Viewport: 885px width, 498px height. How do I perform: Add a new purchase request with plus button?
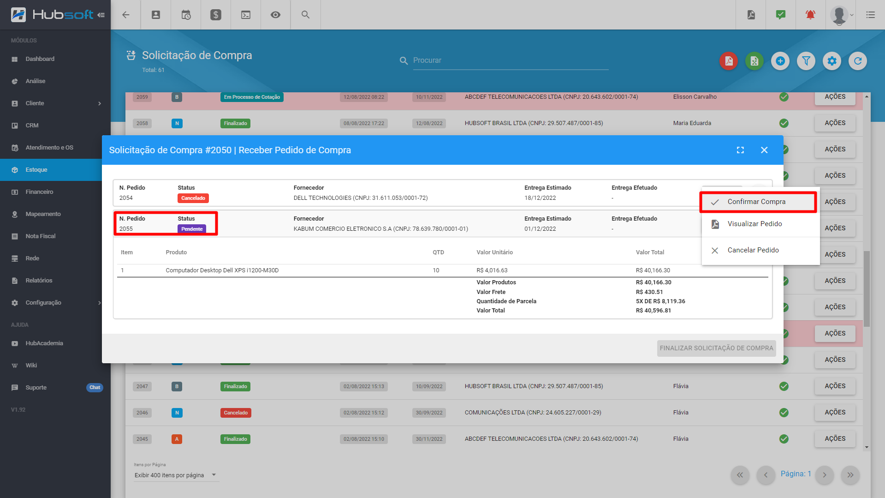(780, 61)
